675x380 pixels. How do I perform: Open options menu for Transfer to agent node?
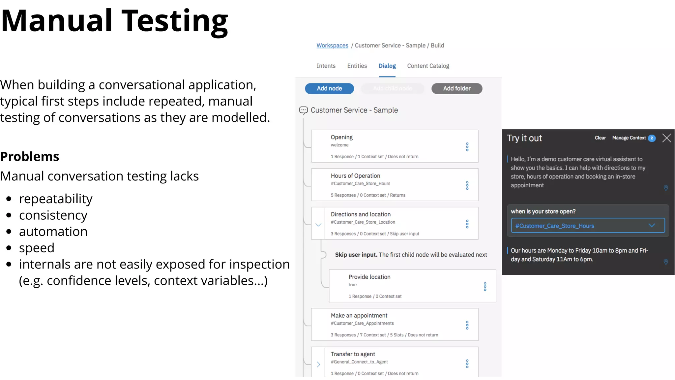[467, 364]
